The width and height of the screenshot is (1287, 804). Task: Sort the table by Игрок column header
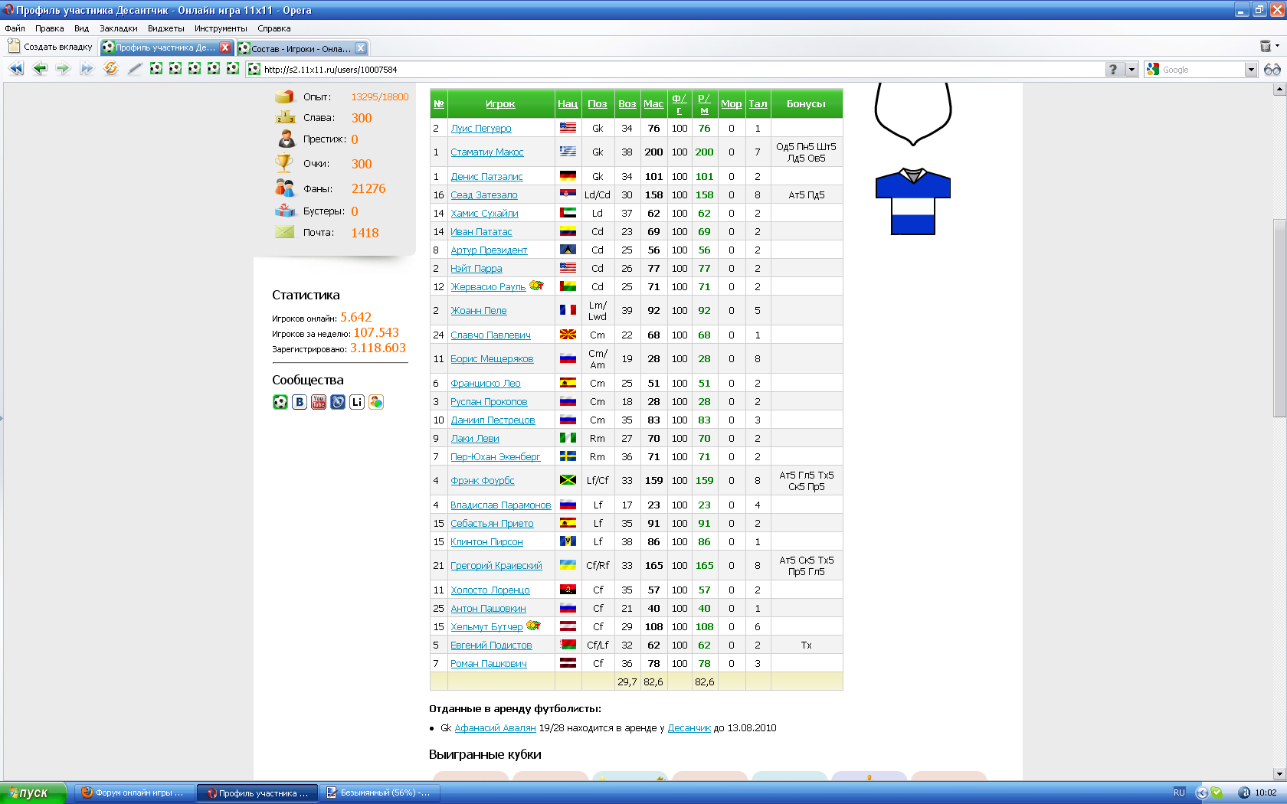[x=500, y=104]
